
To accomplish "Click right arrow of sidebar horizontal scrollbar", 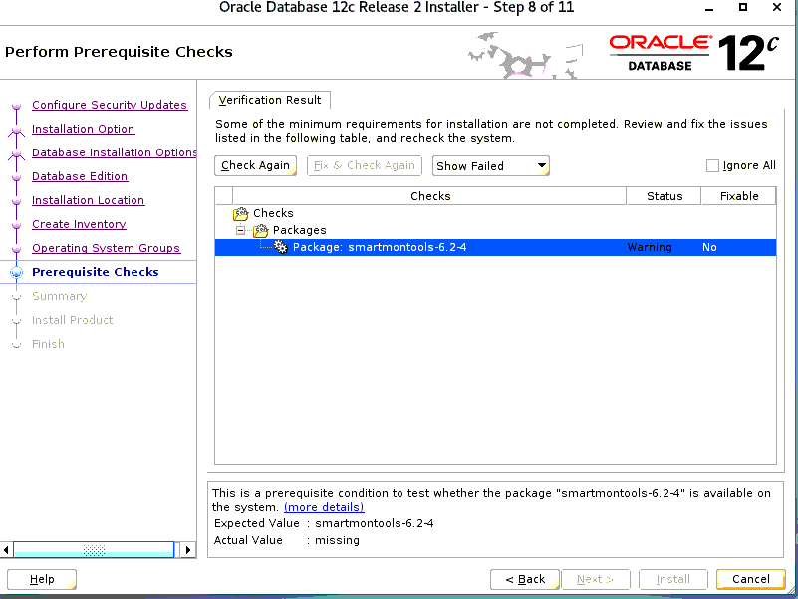I will click(188, 550).
